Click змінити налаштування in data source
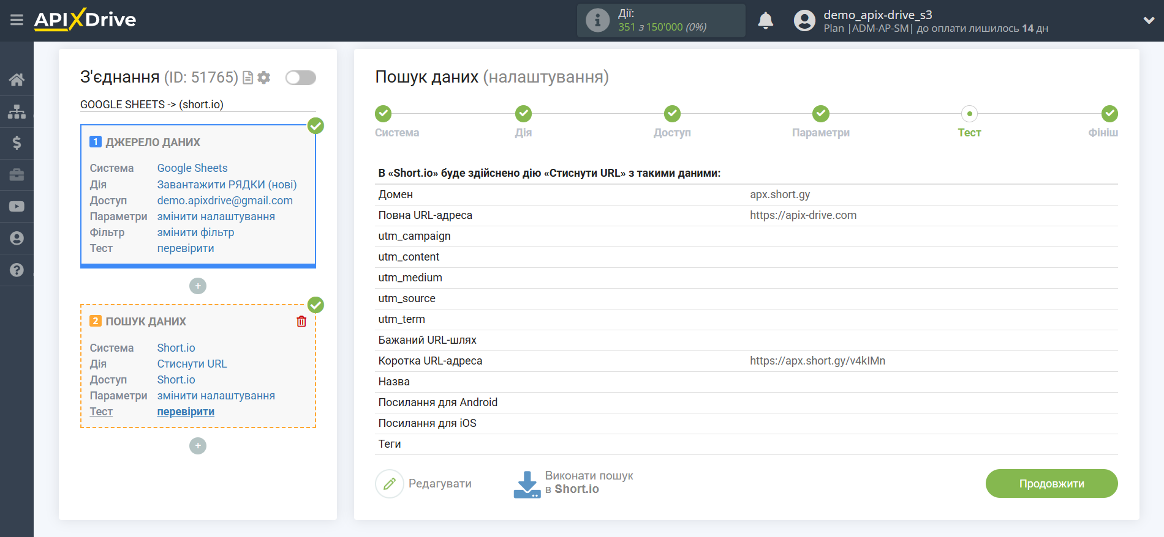 pos(216,216)
